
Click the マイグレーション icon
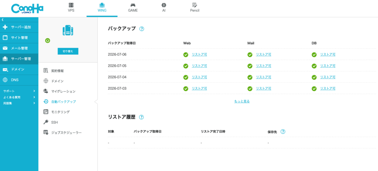pyautogui.click(x=46, y=91)
